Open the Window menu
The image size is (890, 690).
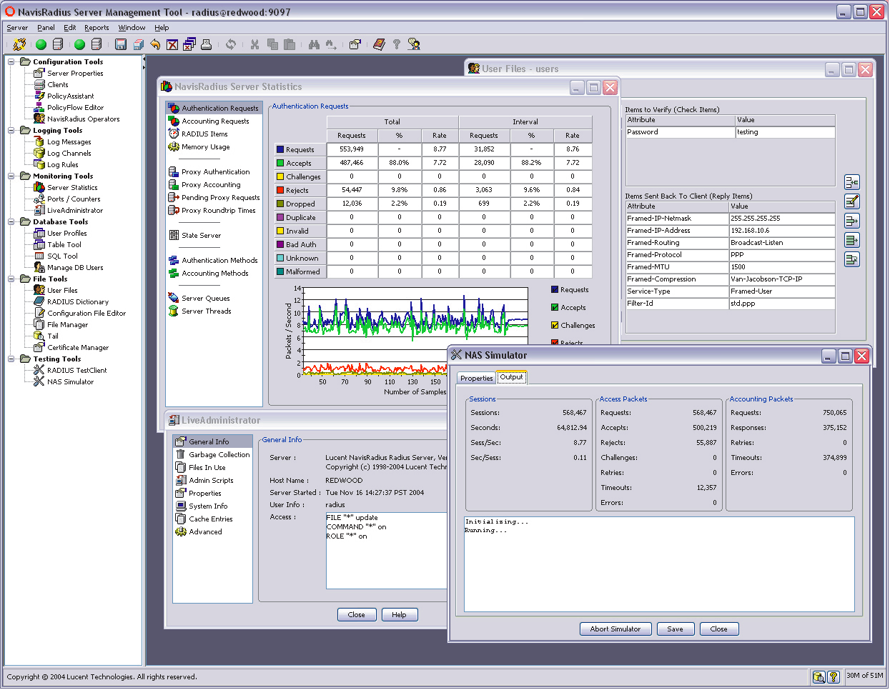[132, 28]
